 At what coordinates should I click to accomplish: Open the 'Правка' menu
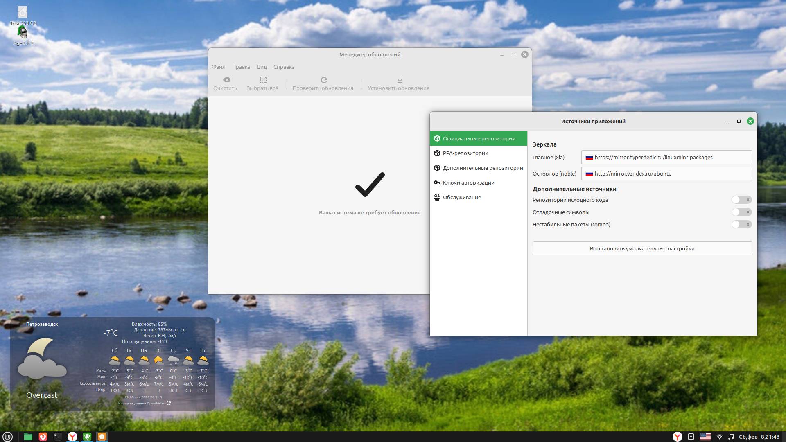(241, 67)
